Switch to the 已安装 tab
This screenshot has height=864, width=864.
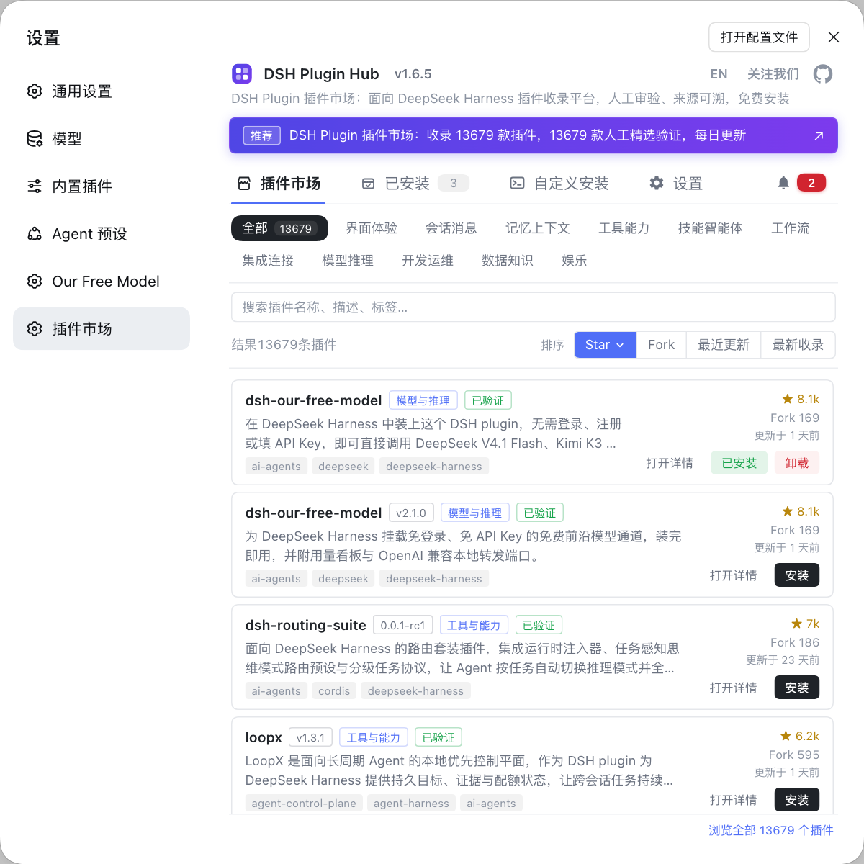point(415,184)
